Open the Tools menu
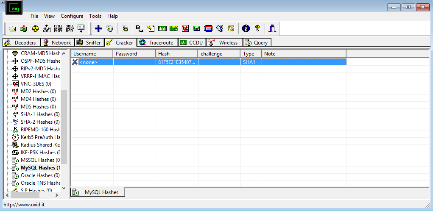The height and width of the screenshot is (211, 433). (x=95, y=16)
